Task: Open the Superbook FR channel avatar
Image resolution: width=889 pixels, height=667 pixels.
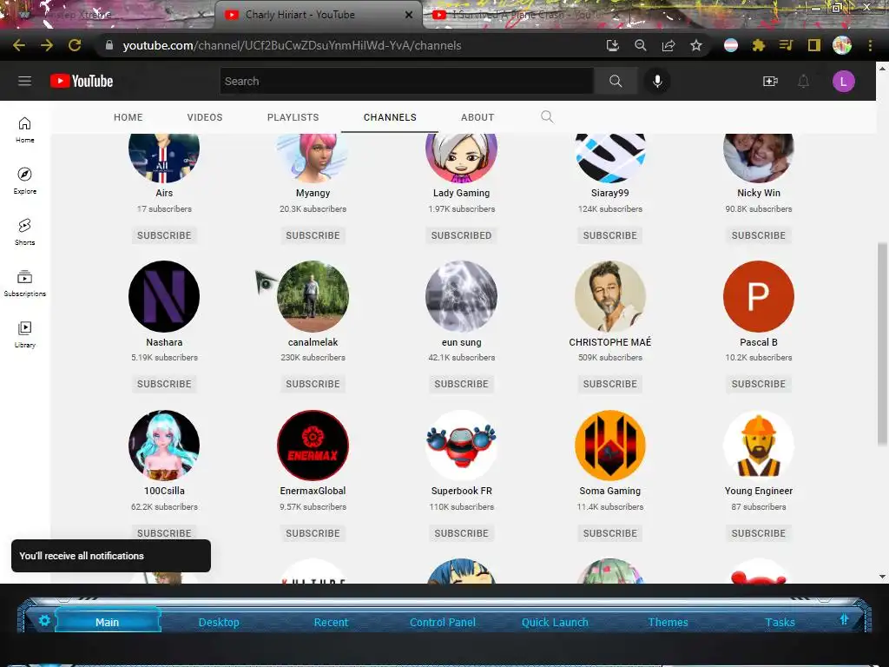Action: (462, 446)
